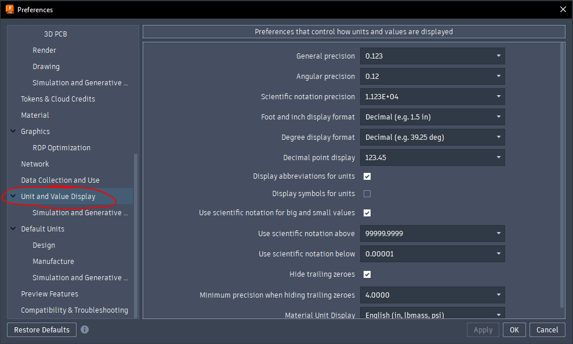Select Simulation and Generative under Default Units
The image size is (573, 344).
pos(80,278)
